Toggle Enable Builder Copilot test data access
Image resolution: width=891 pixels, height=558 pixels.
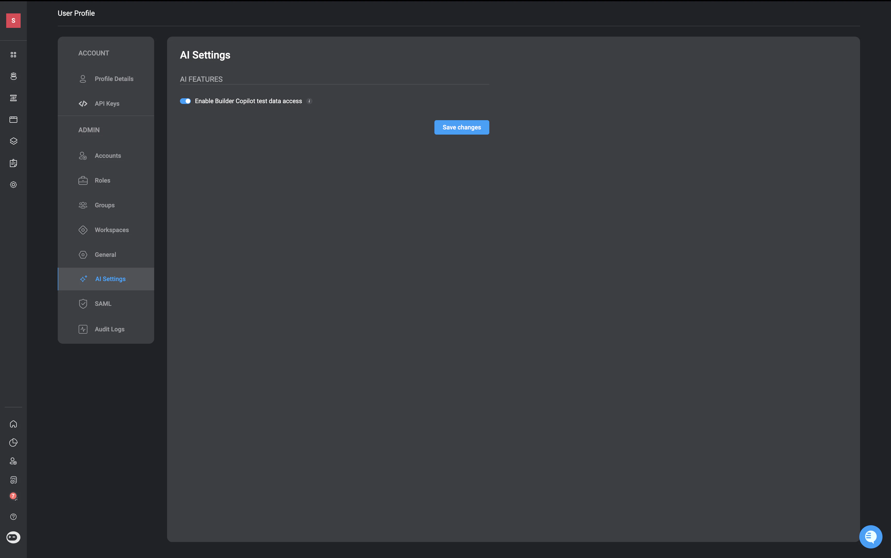pos(185,101)
